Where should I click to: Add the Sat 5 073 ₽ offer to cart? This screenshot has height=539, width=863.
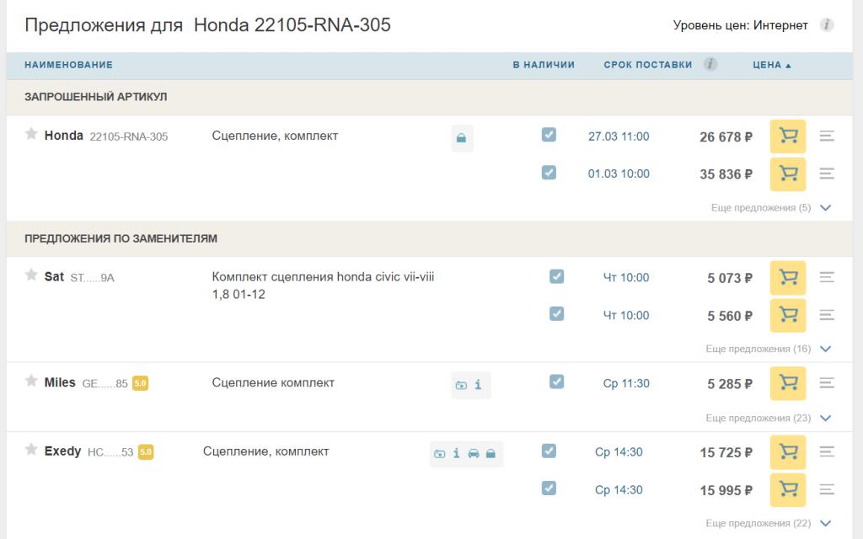(788, 278)
